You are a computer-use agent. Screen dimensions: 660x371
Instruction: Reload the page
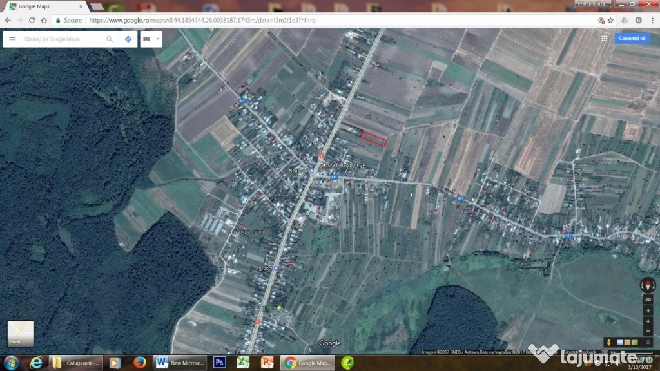tap(32, 20)
